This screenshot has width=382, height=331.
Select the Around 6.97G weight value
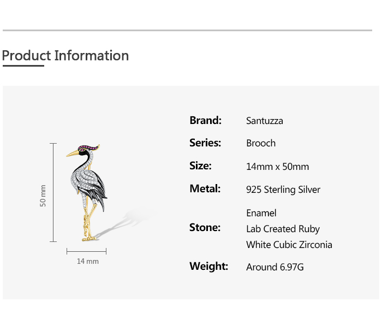(x=275, y=267)
